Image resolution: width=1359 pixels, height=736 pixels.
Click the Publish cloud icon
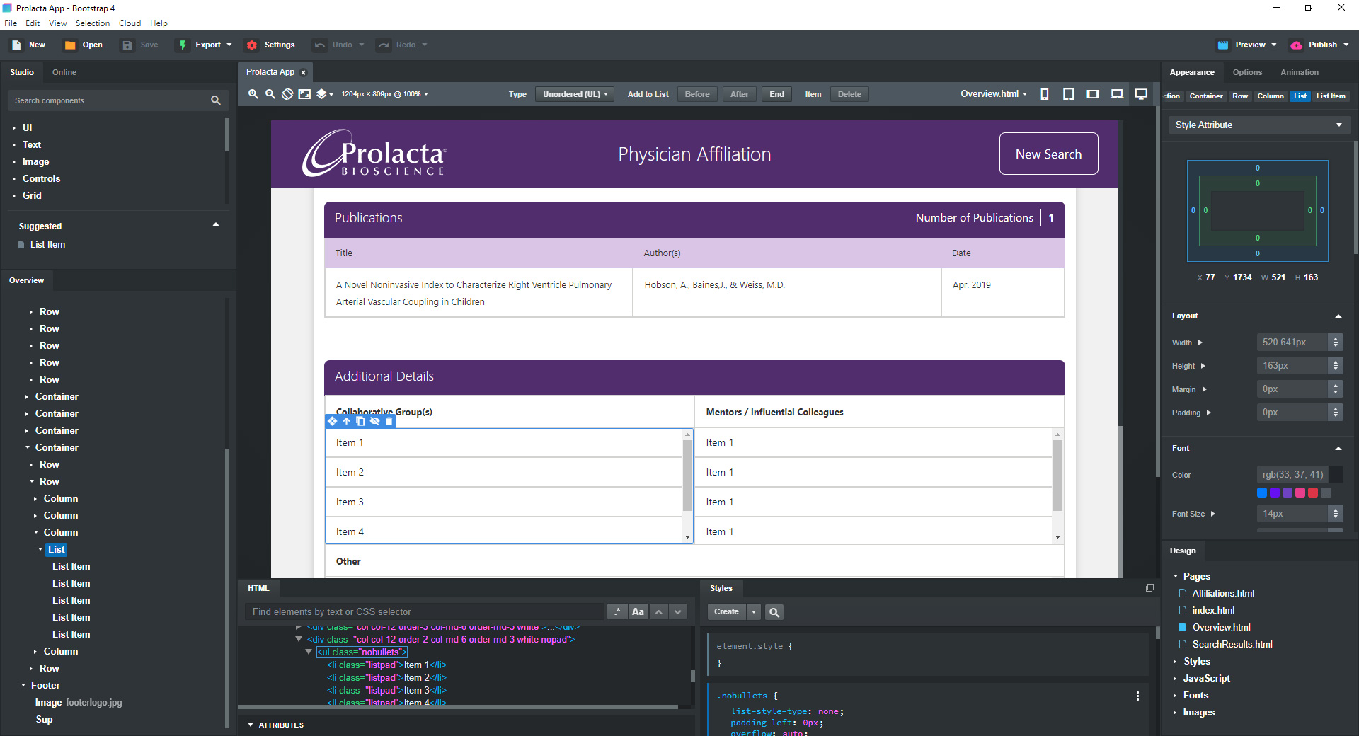point(1296,45)
